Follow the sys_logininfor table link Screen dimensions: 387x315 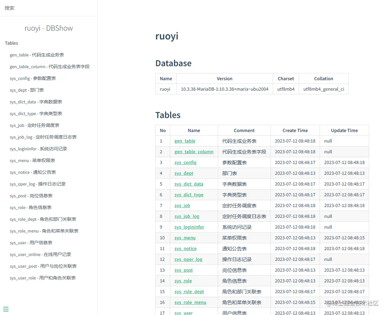189,227
